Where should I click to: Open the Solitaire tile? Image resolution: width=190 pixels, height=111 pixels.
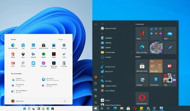pyautogui.click(x=142, y=80)
